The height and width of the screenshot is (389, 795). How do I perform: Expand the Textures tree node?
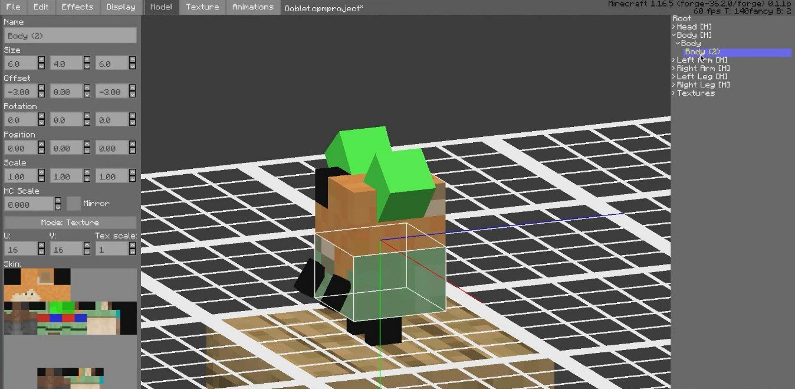[674, 93]
